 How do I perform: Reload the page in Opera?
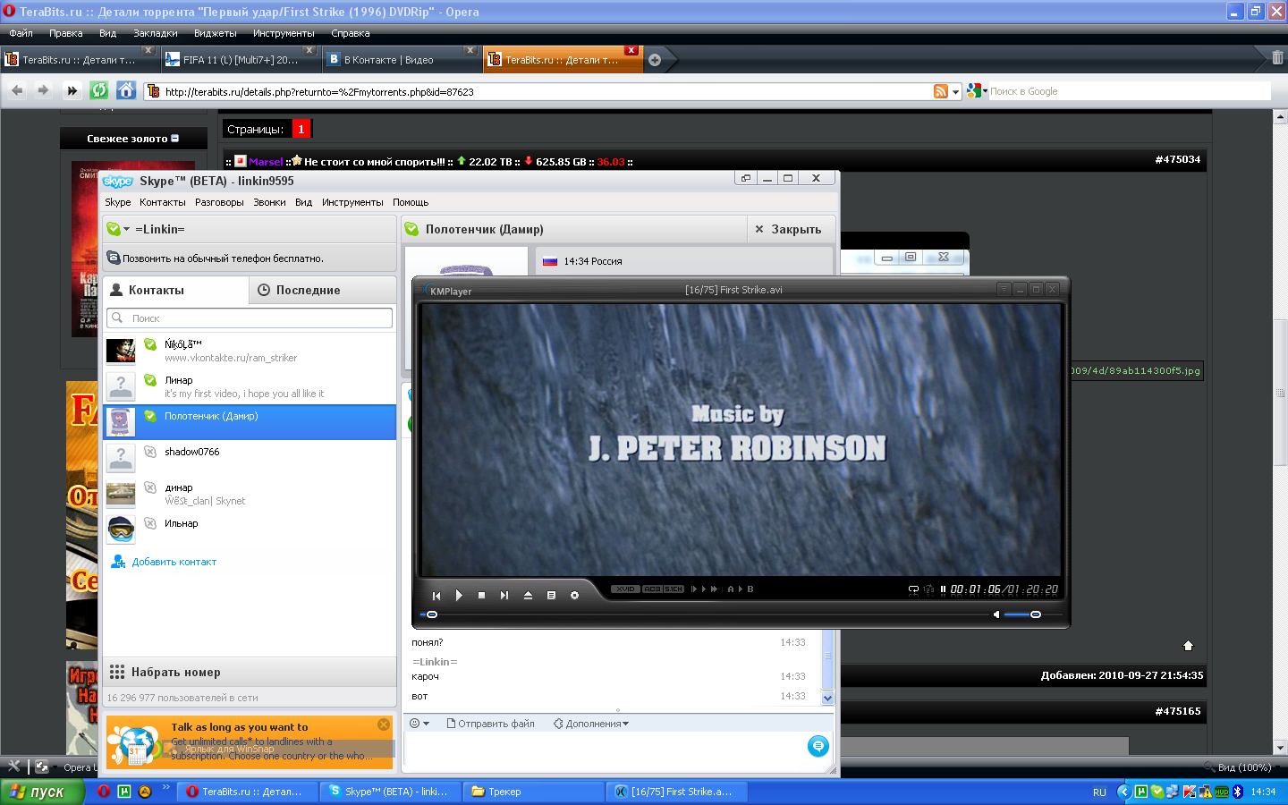pyautogui.click(x=99, y=90)
